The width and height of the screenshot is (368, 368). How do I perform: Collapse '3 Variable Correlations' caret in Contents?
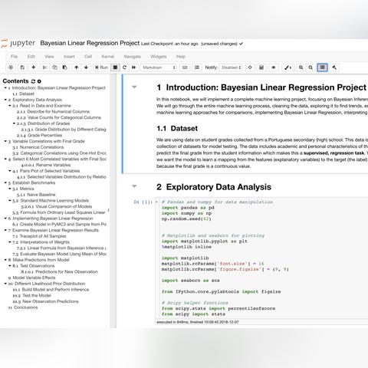5,141
